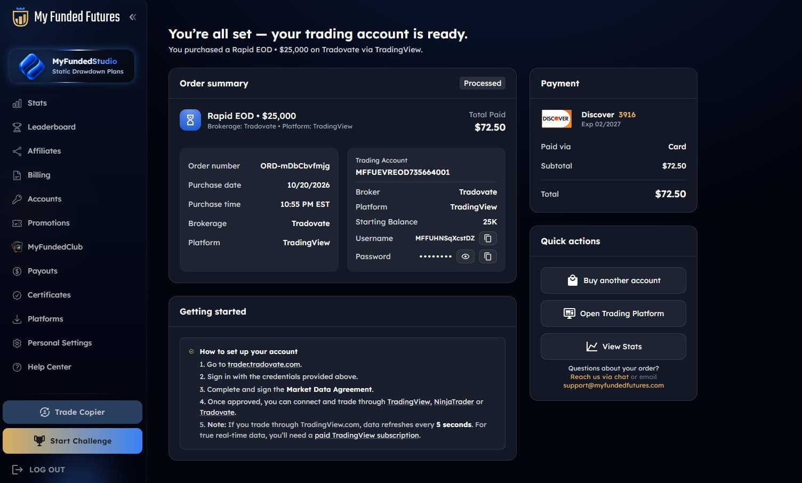Open the MyFundedStudio Static Drawdown Plans card
Screen dimensions: 802x483
tap(71, 66)
